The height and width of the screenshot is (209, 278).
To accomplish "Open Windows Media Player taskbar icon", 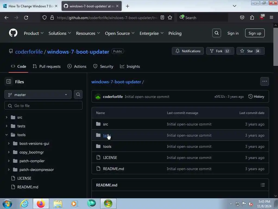I will tap(74, 204).
